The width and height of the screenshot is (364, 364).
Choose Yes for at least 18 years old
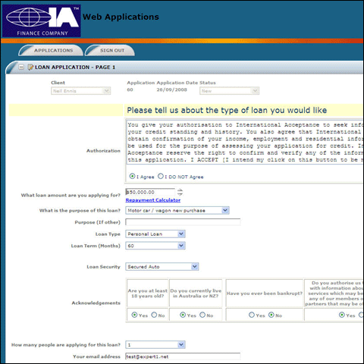point(134,315)
